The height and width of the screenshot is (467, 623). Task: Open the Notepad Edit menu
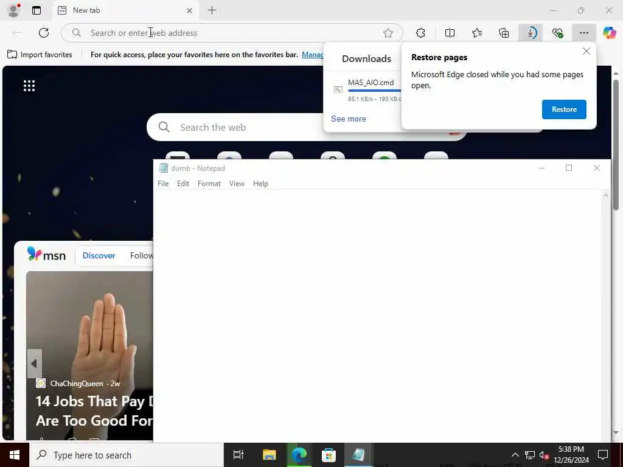[x=183, y=184]
